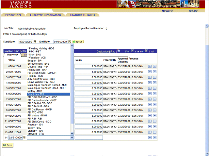Open the calendar icon in row 14

tap(24, 138)
